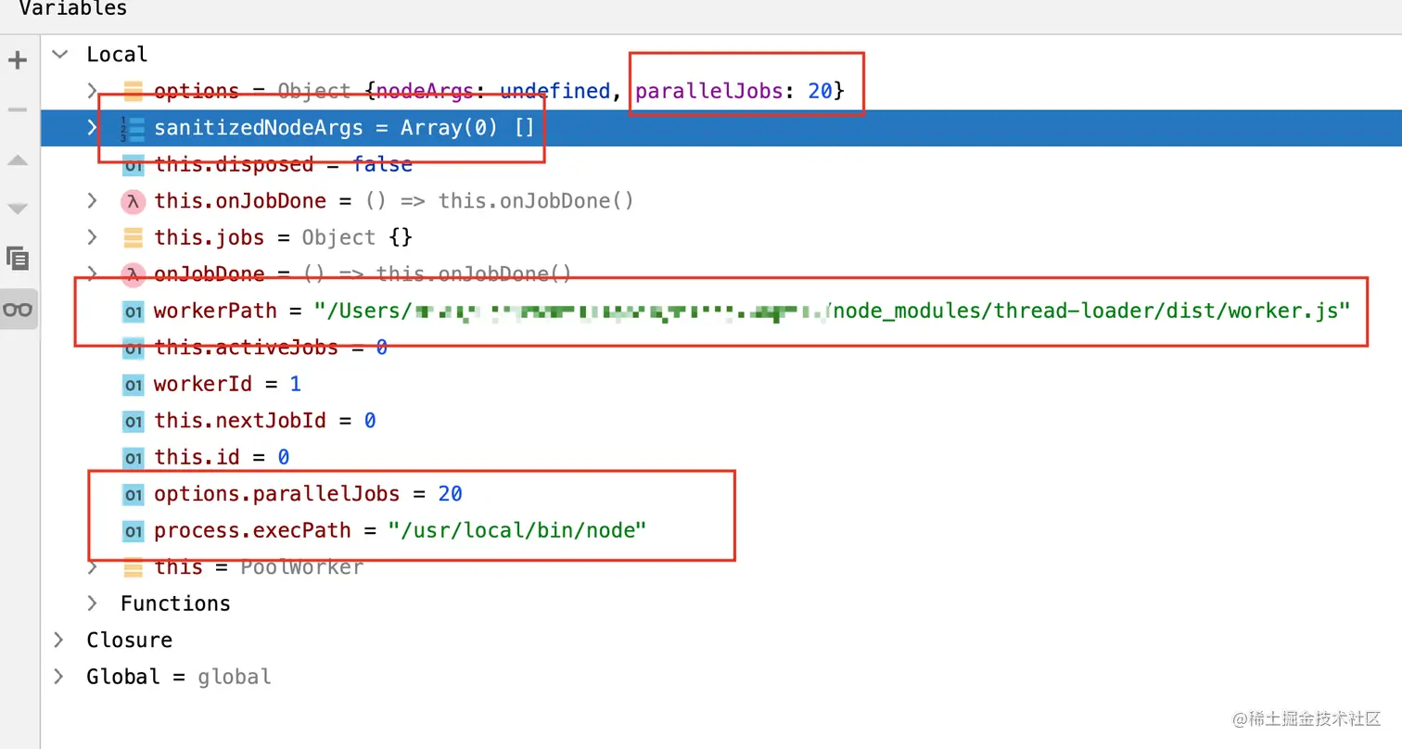This screenshot has height=749, width=1402.
Task: Click the this.nextJobId type icon
Action: pos(134,421)
